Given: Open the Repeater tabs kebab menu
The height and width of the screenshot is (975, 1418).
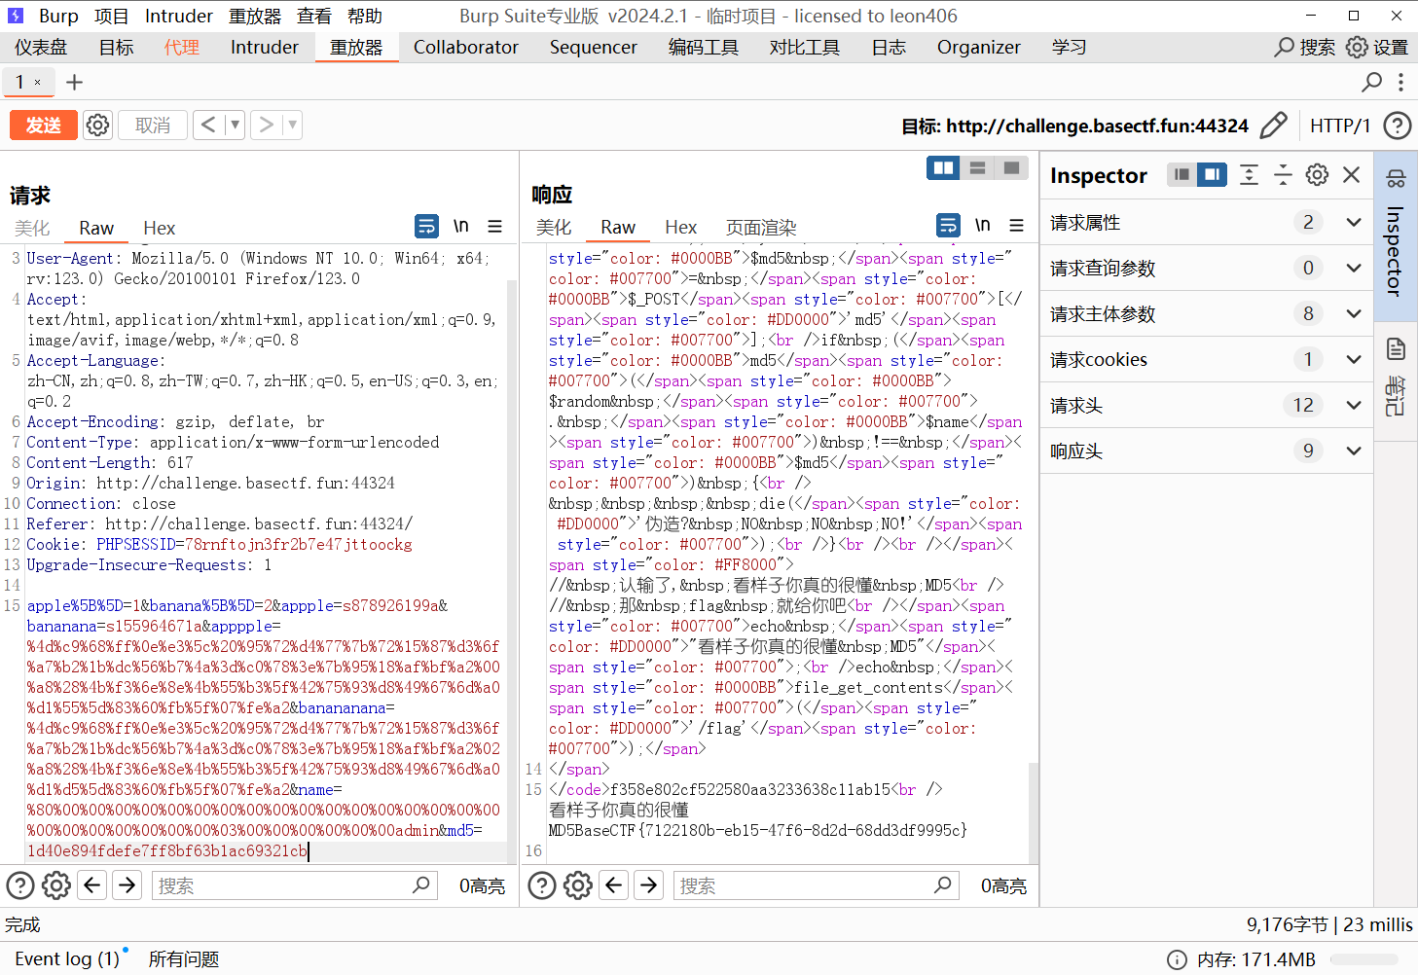Looking at the screenshot, I should point(1400,82).
